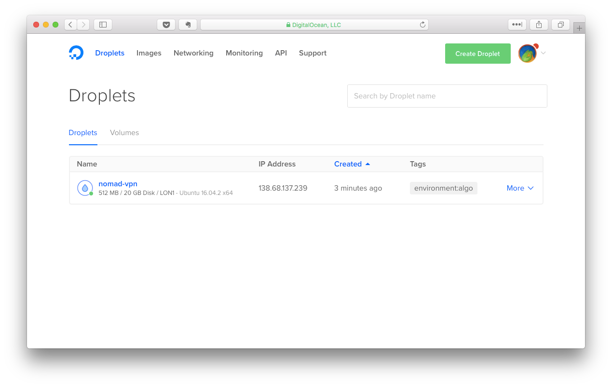Screen dimensions: 612x387
Task: Select the Monitoring navigation item
Action: [x=244, y=53]
